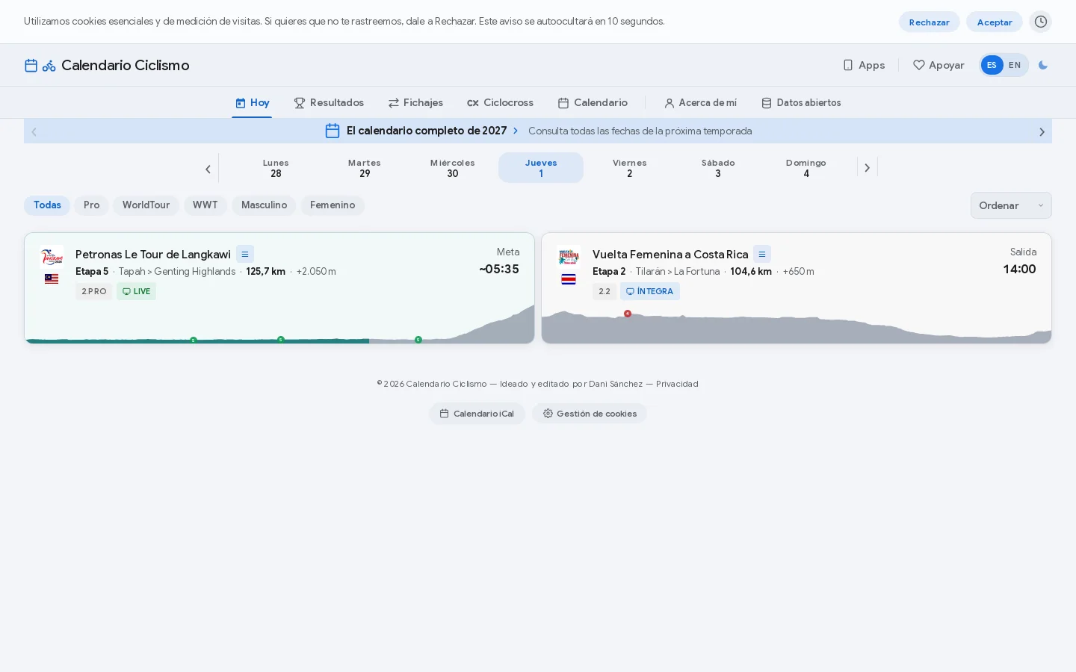Screen dimensions: 1076x672
Task: Open the Datos abiertos page
Action: 801,102
